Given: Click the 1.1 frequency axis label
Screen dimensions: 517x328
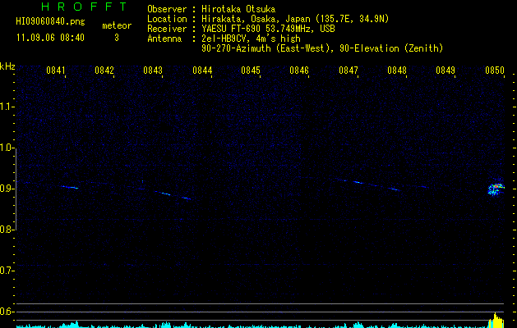Looking at the screenshot, I should [7, 107].
